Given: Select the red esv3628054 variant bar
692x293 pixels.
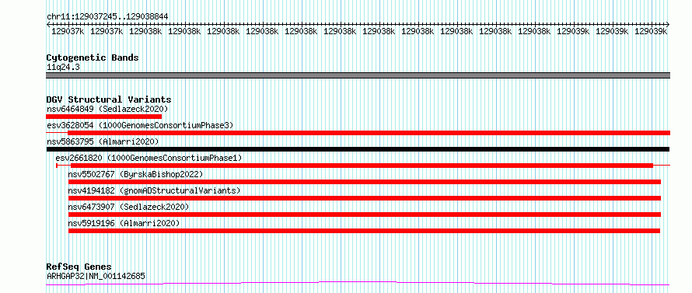Looking at the screenshot, I should (369, 133).
